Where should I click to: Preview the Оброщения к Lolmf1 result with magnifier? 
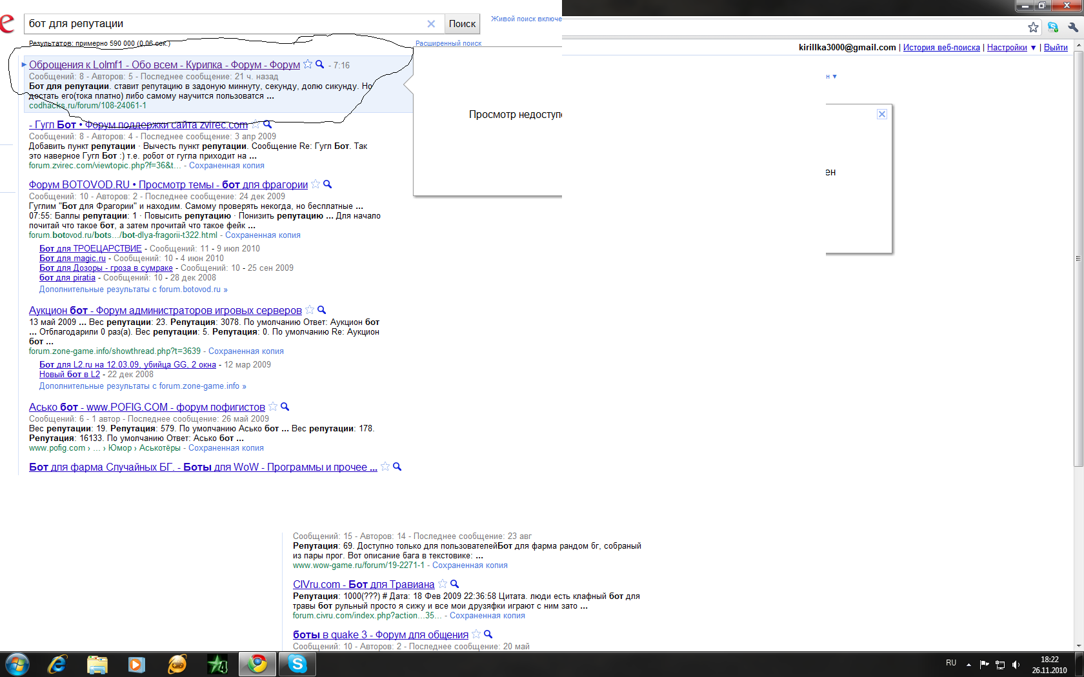point(319,64)
